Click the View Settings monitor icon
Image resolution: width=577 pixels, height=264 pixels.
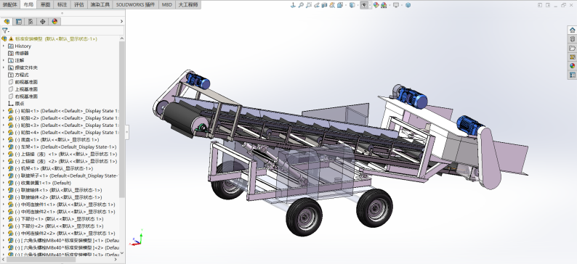point(395,5)
